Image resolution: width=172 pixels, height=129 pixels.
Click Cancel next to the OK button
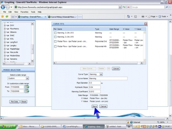(x=116, y=68)
